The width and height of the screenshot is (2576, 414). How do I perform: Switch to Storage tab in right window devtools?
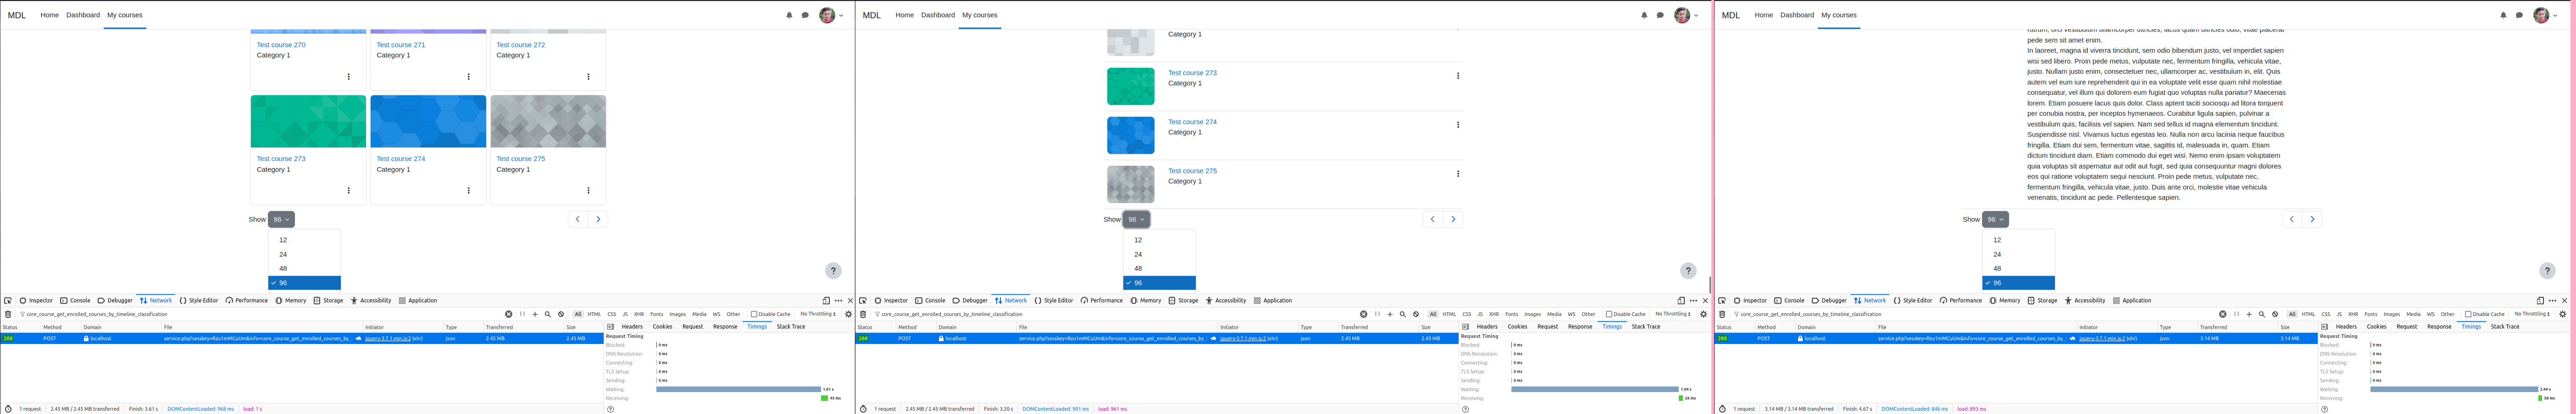tap(2043, 300)
